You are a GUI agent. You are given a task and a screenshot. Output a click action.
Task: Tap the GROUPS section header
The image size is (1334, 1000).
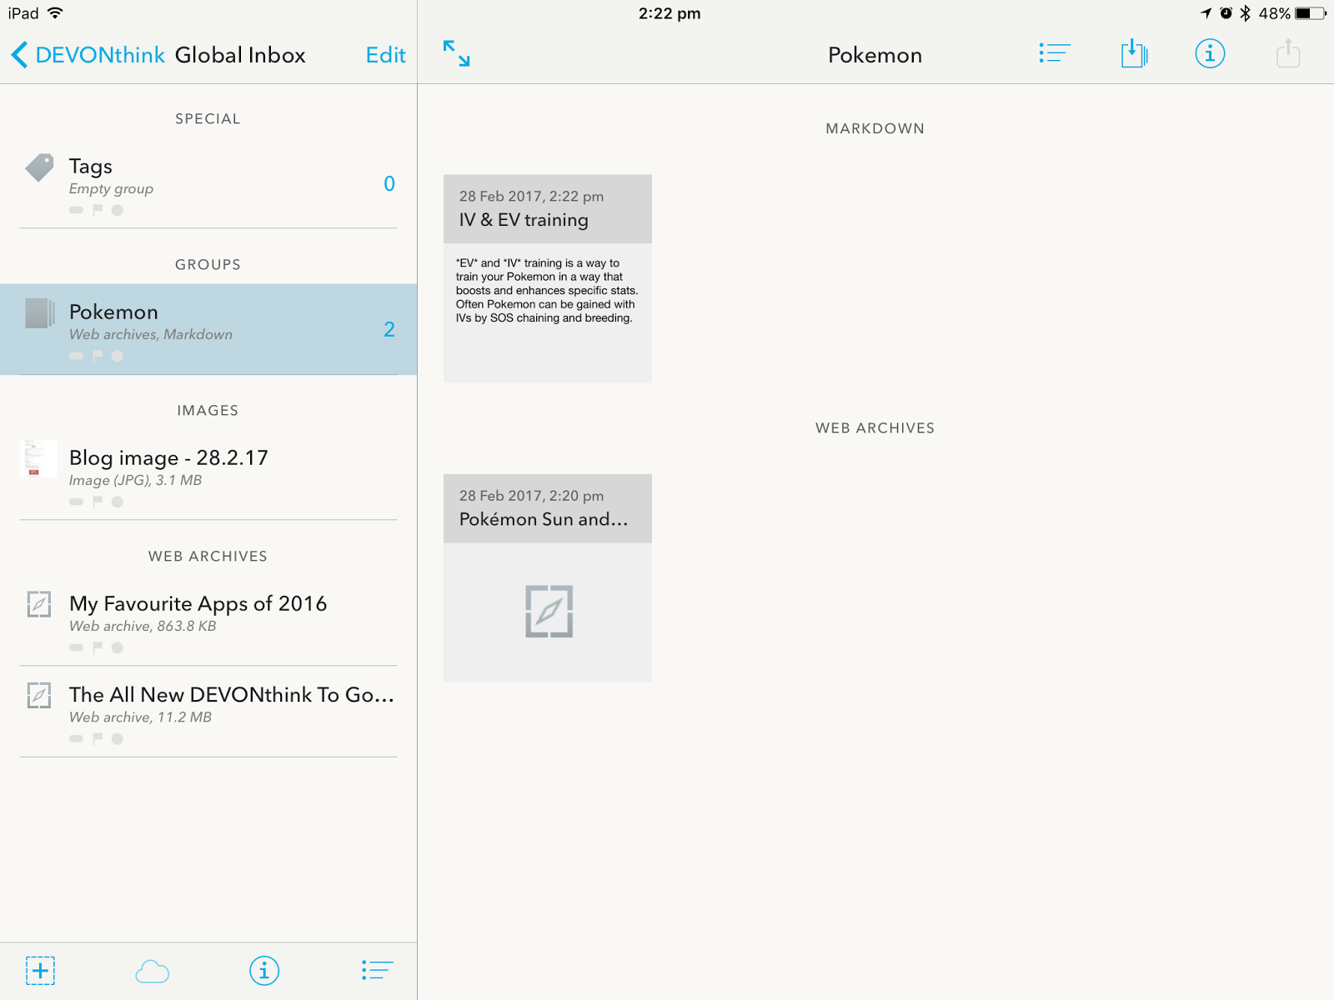208,264
